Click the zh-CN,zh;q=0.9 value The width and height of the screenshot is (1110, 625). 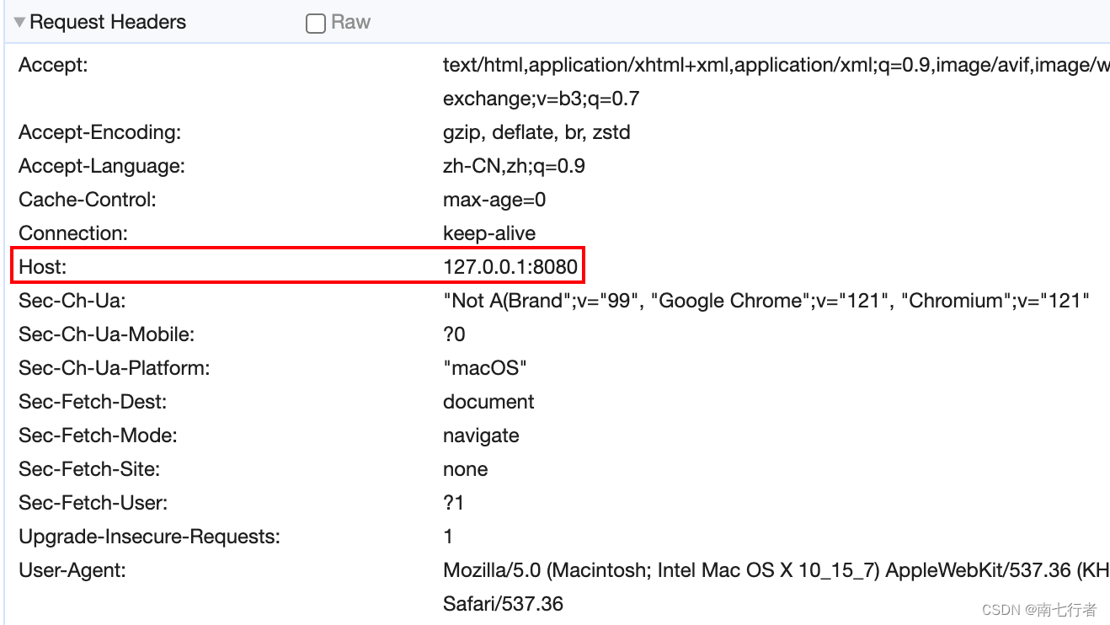tap(514, 166)
